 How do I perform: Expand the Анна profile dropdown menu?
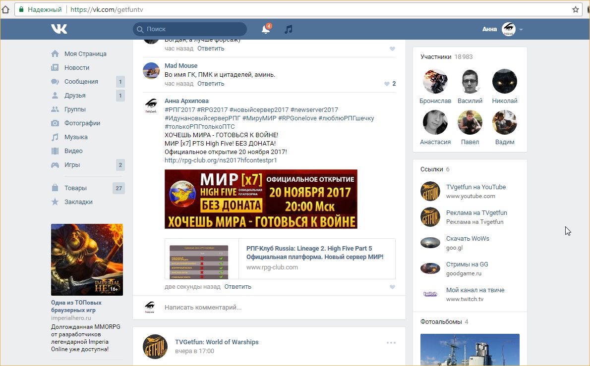521,29
